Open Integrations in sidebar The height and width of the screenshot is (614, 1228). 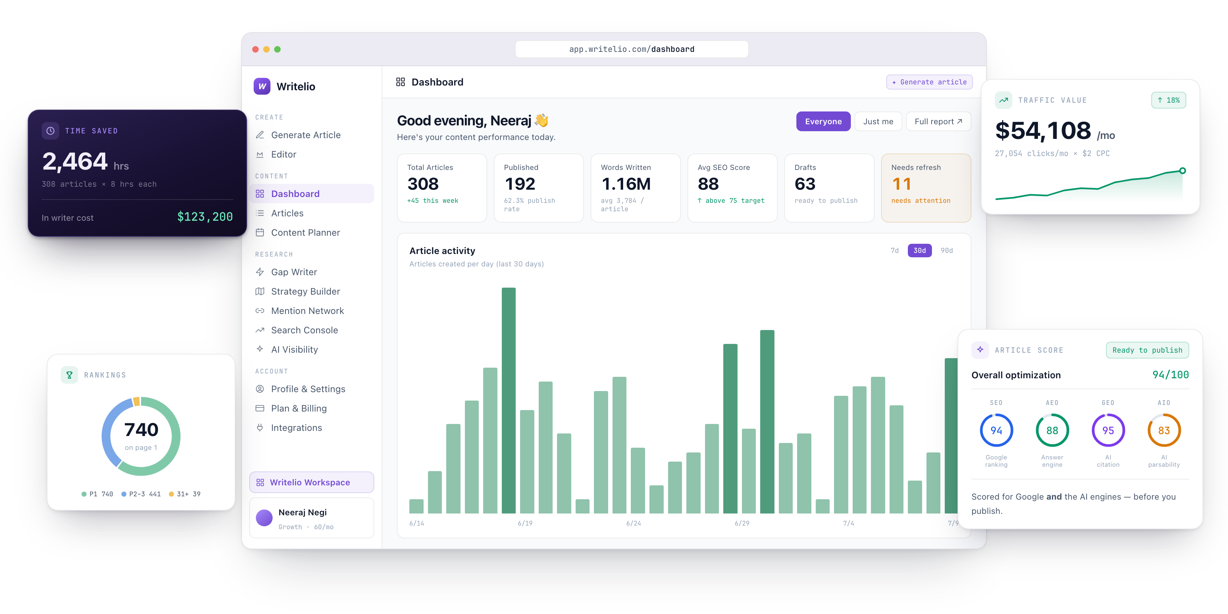312,428
